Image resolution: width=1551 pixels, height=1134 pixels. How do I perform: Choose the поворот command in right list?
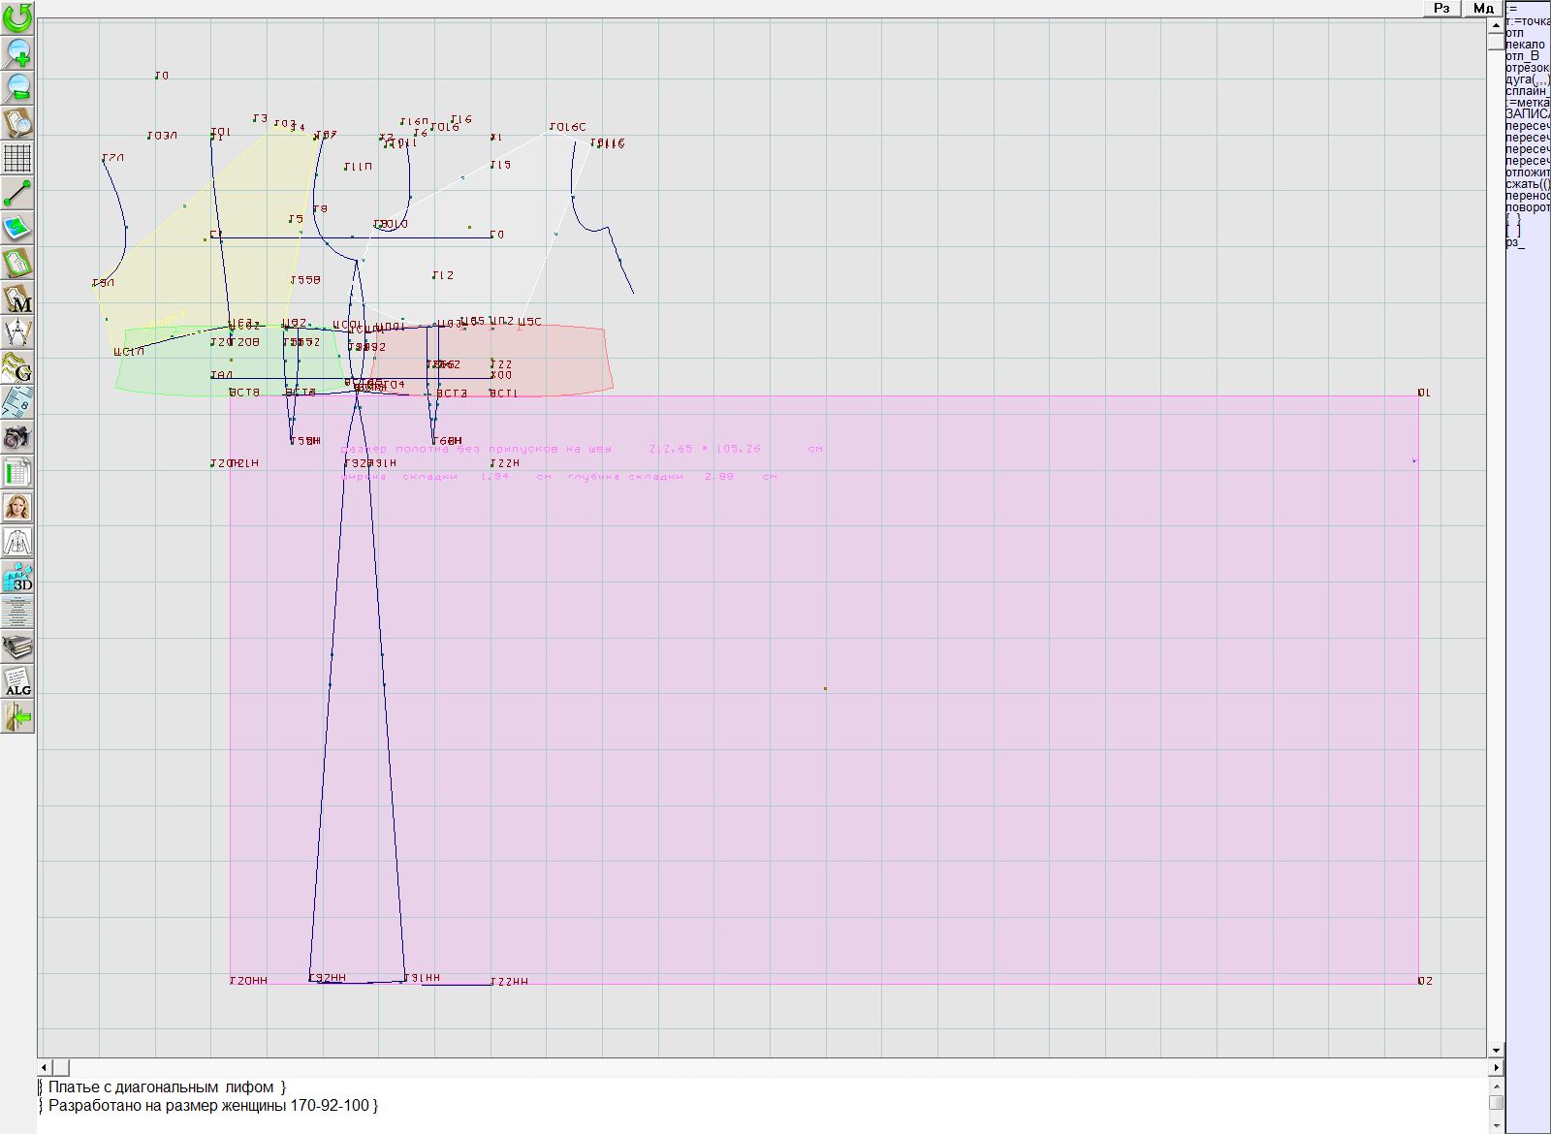tap(1527, 207)
